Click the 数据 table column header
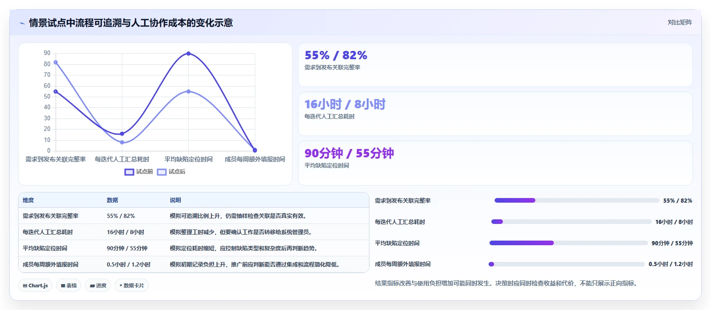Screen dimensions: 711x310 (x=113, y=200)
